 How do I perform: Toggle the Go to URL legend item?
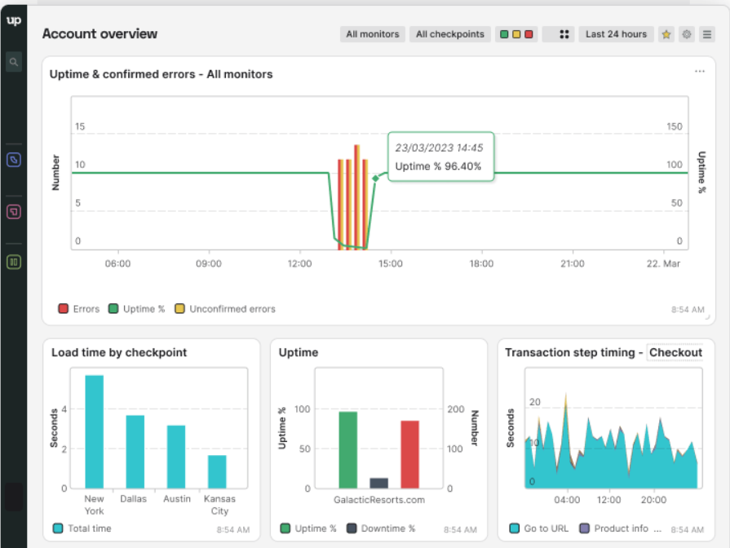point(539,528)
